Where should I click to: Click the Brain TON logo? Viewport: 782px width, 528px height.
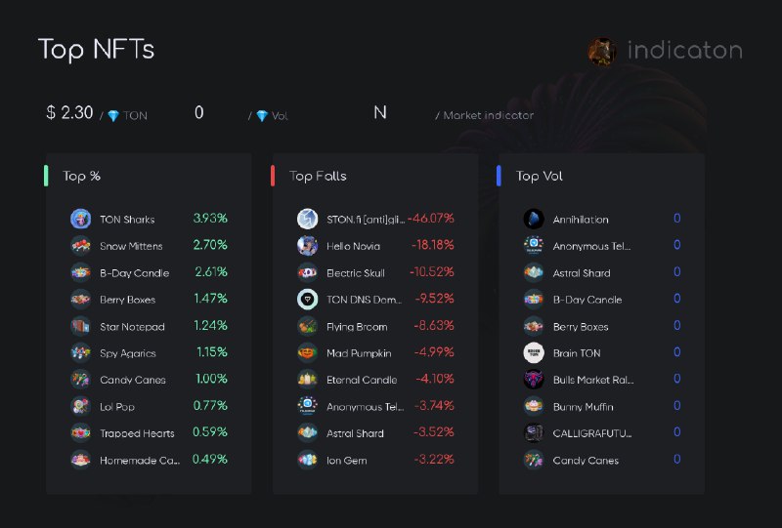tap(534, 352)
